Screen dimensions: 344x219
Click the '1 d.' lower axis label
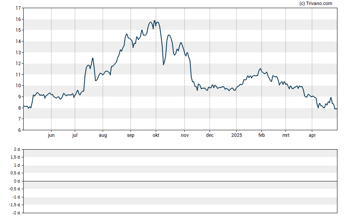17,165
